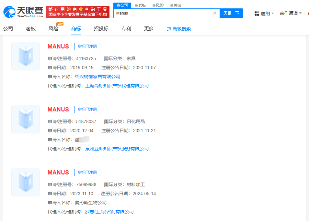Click the applicant name 曼努斯生物公司
Screen dimensions: 309x221
[91, 203]
